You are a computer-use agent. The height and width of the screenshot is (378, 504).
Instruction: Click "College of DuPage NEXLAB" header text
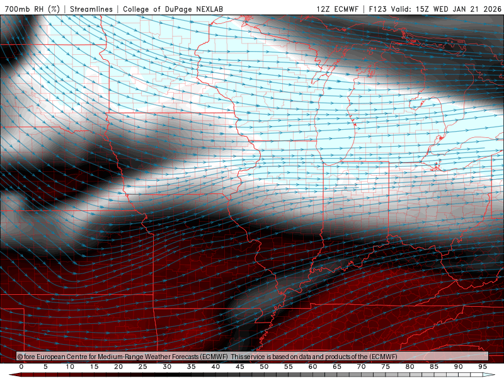point(173,9)
